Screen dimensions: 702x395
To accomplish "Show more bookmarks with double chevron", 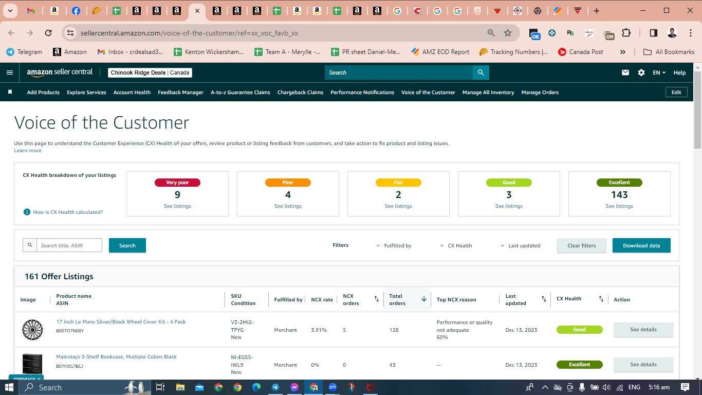I will click(x=623, y=52).
